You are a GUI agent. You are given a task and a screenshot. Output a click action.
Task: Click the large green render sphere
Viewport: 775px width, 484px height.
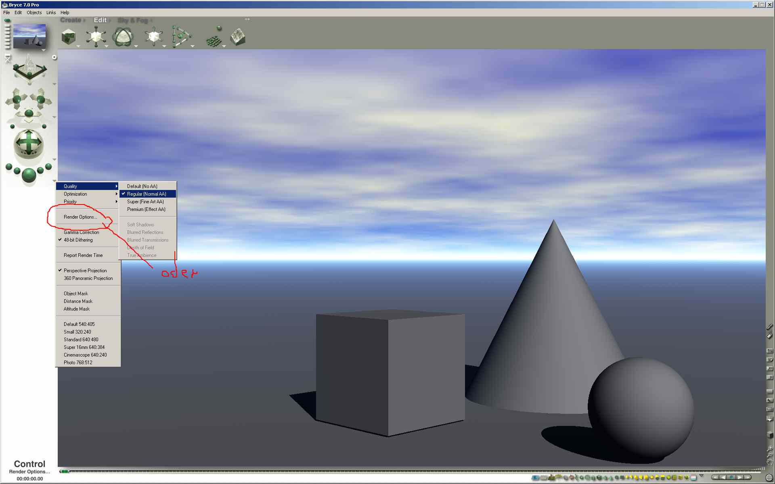[29, 175]
